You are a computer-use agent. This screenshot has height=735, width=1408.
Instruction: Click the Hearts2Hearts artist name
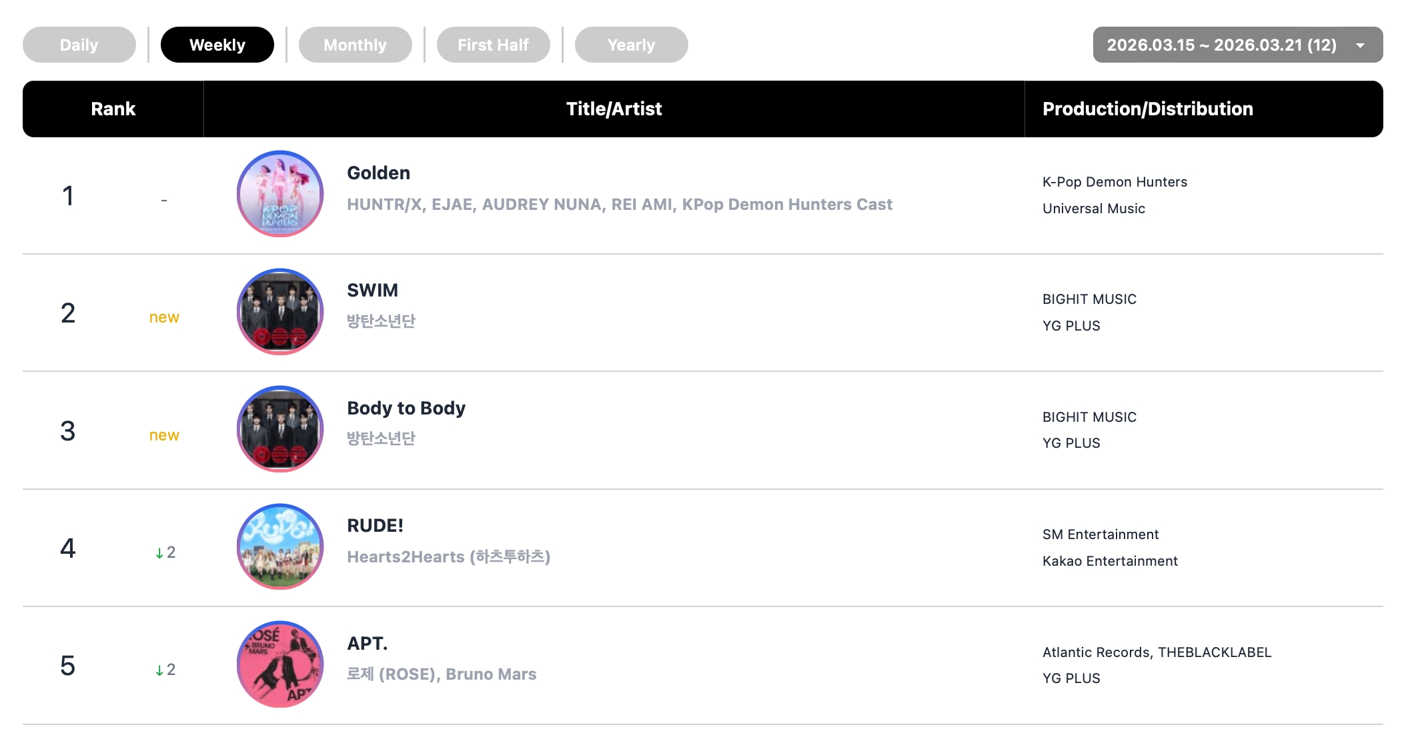448,556
